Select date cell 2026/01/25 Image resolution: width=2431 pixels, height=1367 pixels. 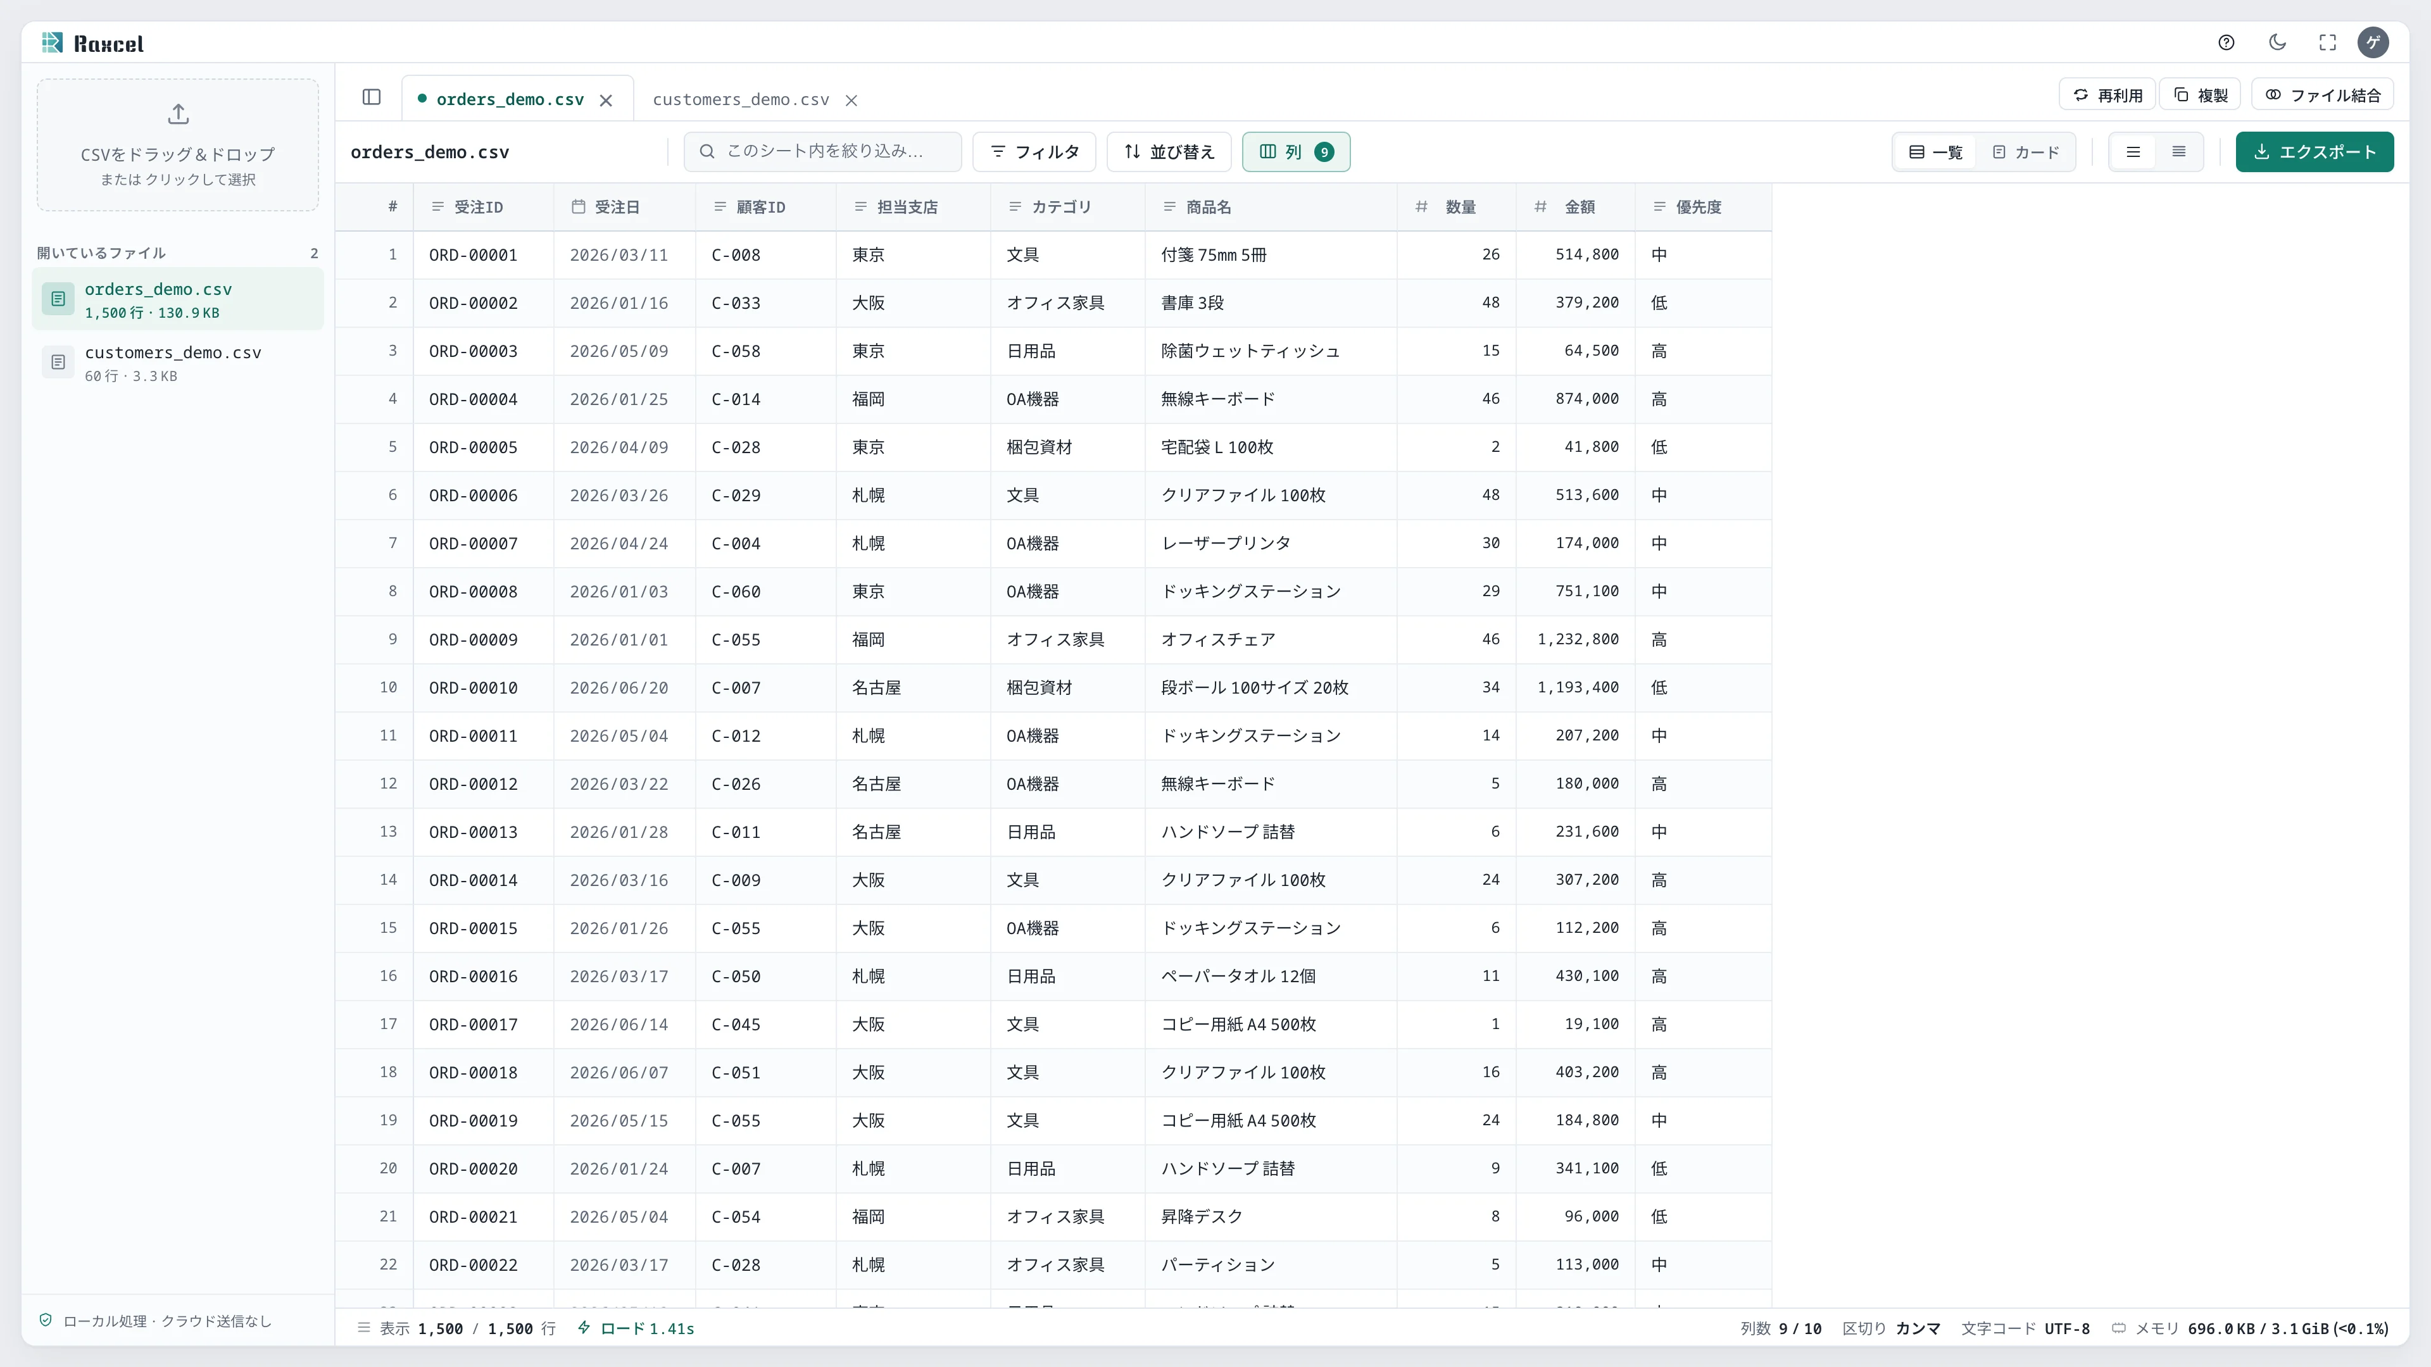point(625,399)
